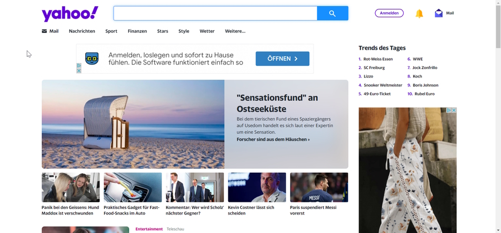
Task: Click the blue magnifier search button
Action: click(332, 13)
